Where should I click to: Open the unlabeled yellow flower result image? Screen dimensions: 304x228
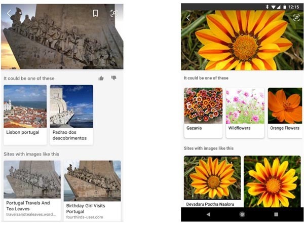(x=272, y=181)
